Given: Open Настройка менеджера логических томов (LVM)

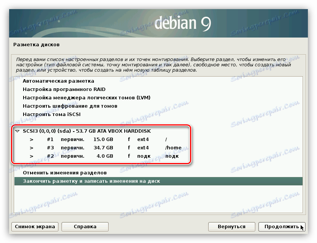Looking at the screenshot, I should [87, 98].
